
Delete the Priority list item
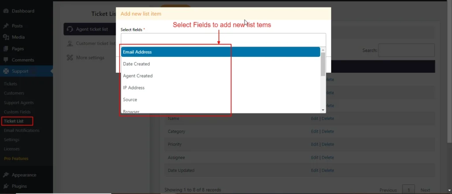(x=328, y=144)
